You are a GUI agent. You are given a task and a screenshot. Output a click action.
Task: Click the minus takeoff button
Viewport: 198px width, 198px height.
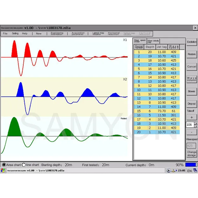(192, 132)
